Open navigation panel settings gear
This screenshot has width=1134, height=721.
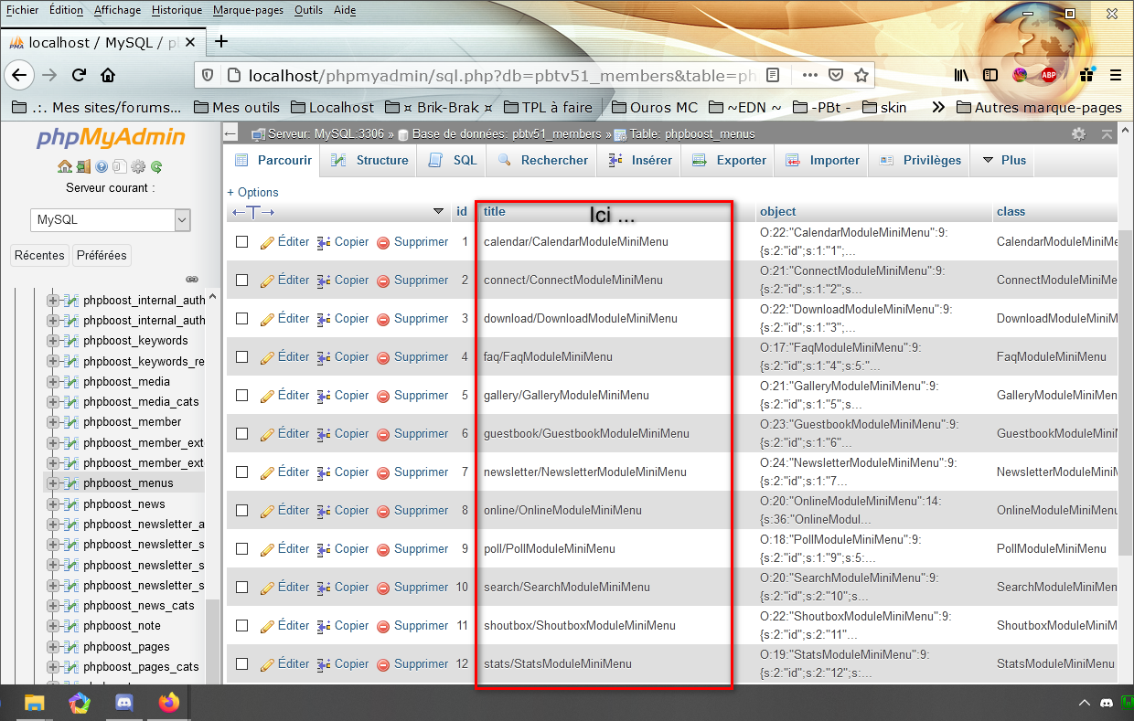point(138,167)
